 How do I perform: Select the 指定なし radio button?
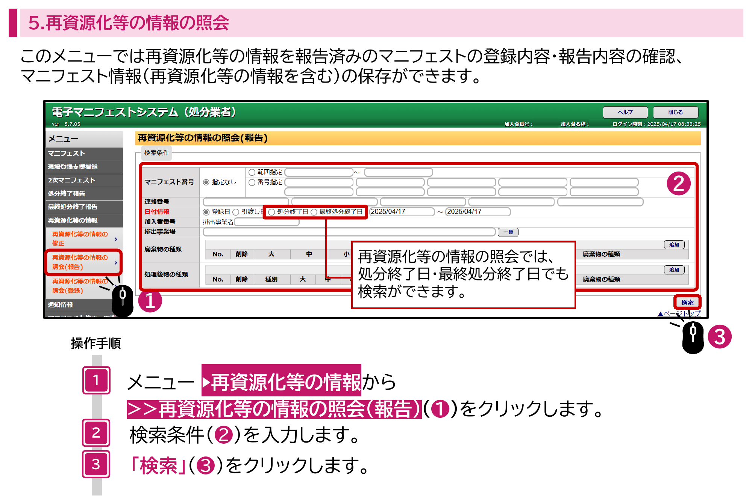pyautogui.click(x=206, y=182)
